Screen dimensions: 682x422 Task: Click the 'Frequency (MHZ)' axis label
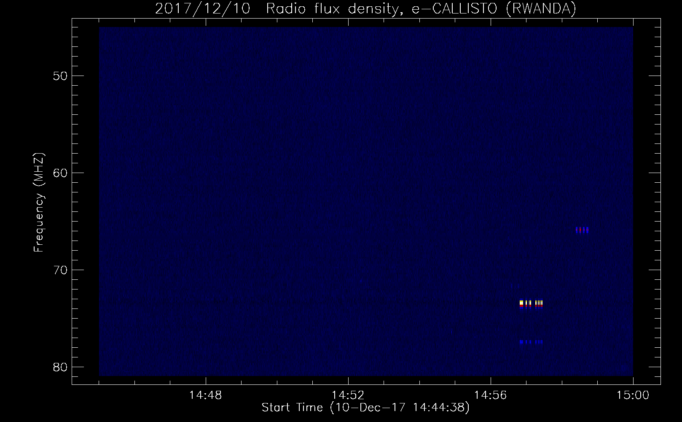click(39, 203)
